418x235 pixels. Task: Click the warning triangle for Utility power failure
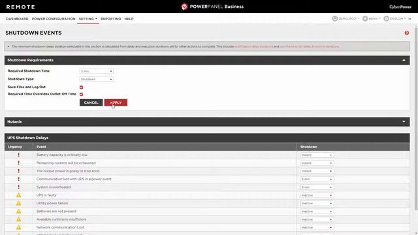(19, 203)
